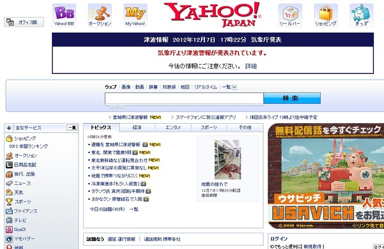384x249 pixels.
Task: Switch to the その他 tab
Action: click(245, 127)
